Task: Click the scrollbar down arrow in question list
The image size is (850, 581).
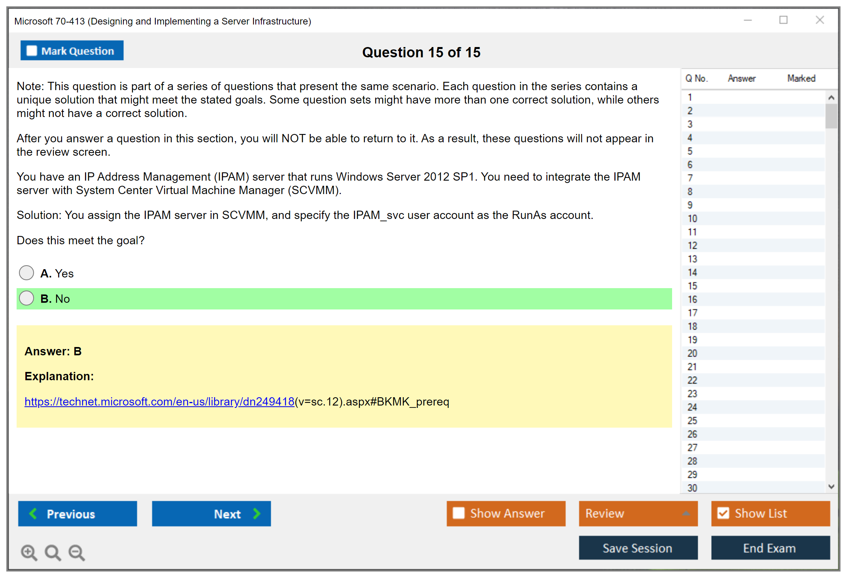Action: pos(831,487)
